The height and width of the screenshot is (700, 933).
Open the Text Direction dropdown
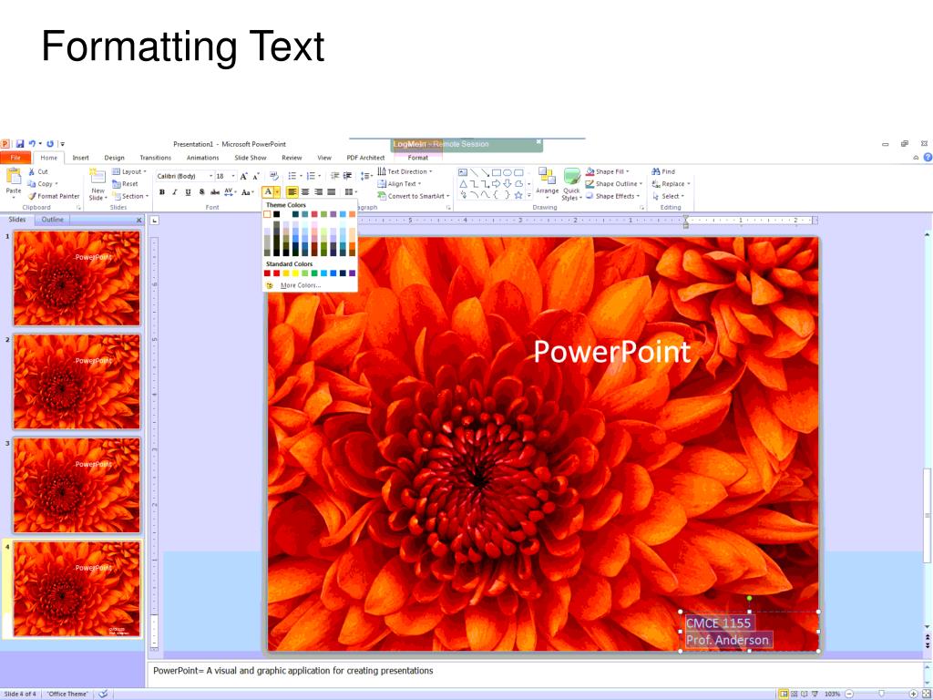[x=405, y=171]
